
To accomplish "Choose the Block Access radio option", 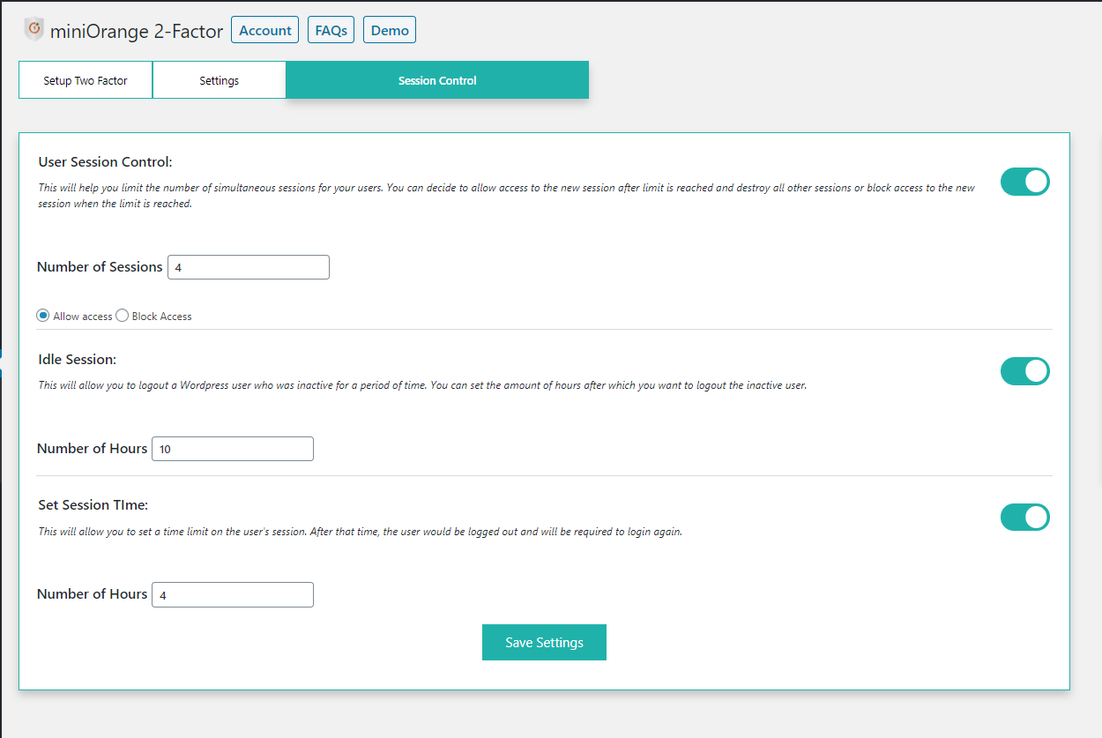I will 123,316.
